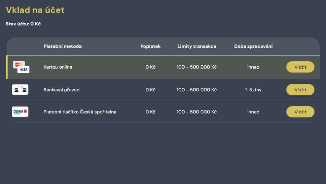Click the Doba zpracování column header
The image size is (326, 184).
coord(253,46)
